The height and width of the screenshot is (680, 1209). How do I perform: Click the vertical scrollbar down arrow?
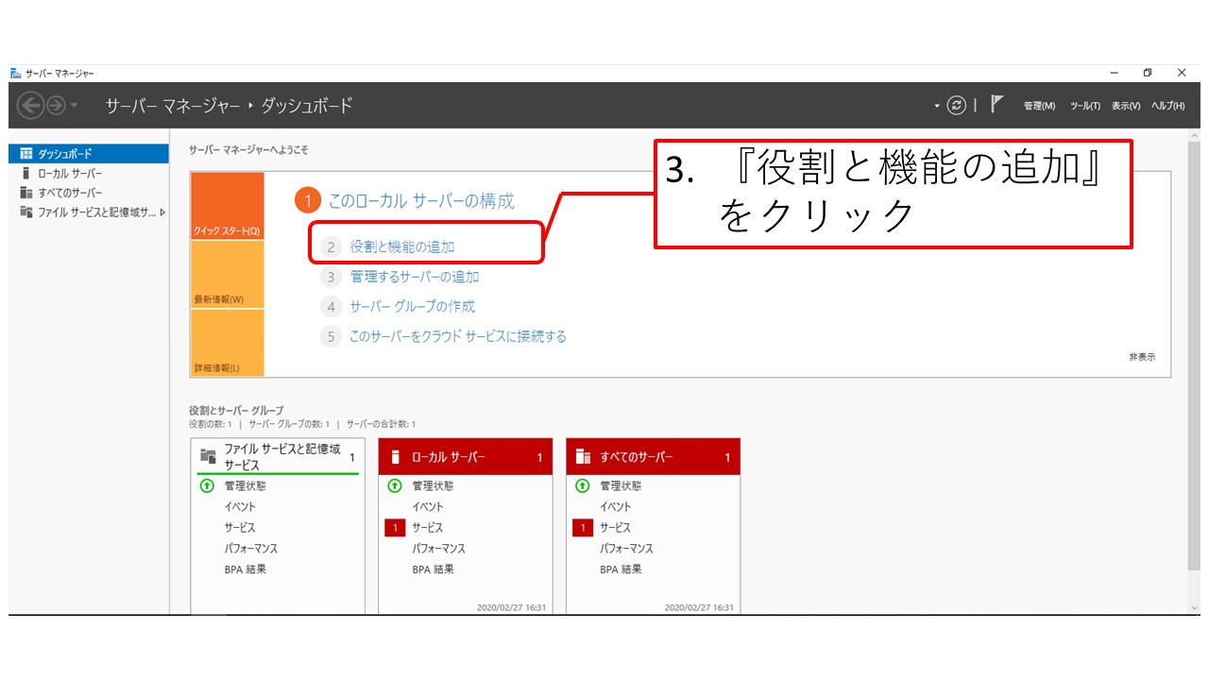1194,607
